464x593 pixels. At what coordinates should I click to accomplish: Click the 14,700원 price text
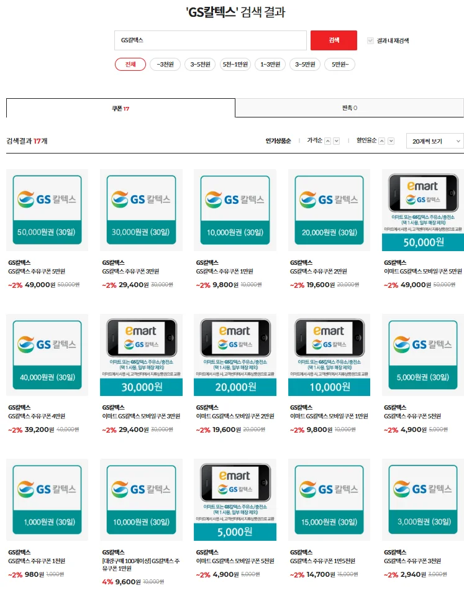click(321, 574)
